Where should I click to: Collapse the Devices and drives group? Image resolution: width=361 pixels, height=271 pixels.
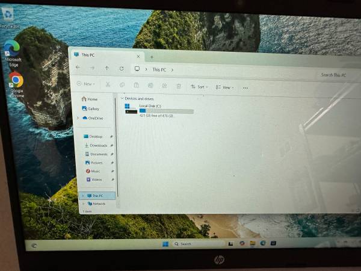122,98
